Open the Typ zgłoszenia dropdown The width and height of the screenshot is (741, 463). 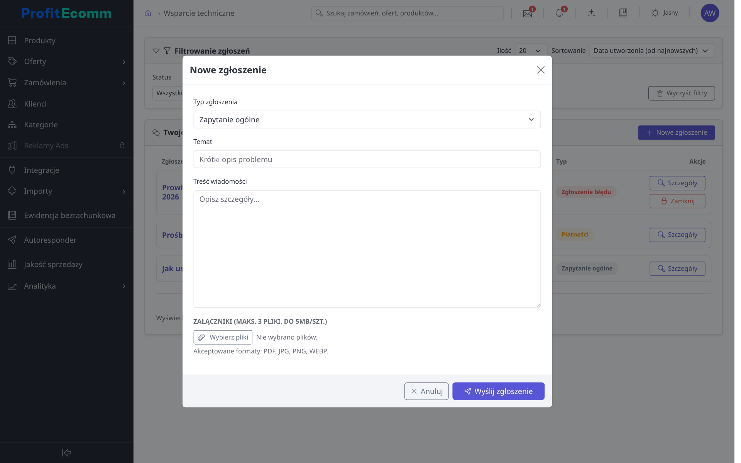click(367, 120)
